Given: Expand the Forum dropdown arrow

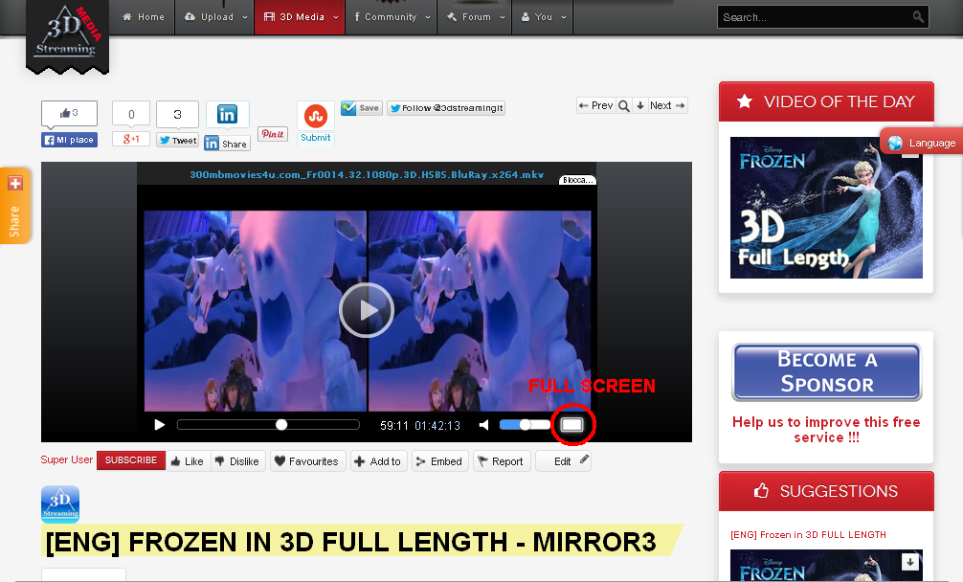Looking at the screenshot, I should [x=503, y=17].
